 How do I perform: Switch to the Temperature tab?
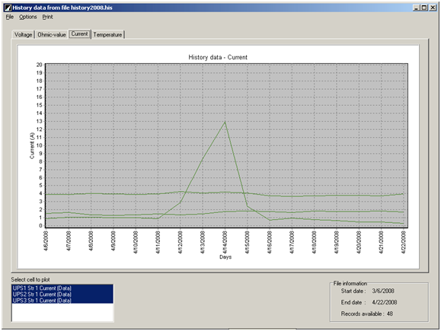[107, 34]
